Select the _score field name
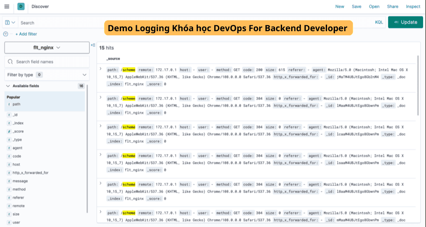 click(18, 131)
